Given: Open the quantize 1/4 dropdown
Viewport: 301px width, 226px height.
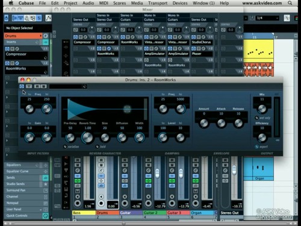Looking at the screenshot, I should tap(267, 18).
